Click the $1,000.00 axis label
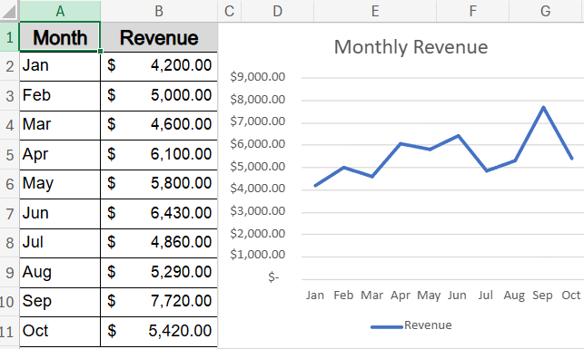The image size is (584, 349). click(x=257, y=255)
